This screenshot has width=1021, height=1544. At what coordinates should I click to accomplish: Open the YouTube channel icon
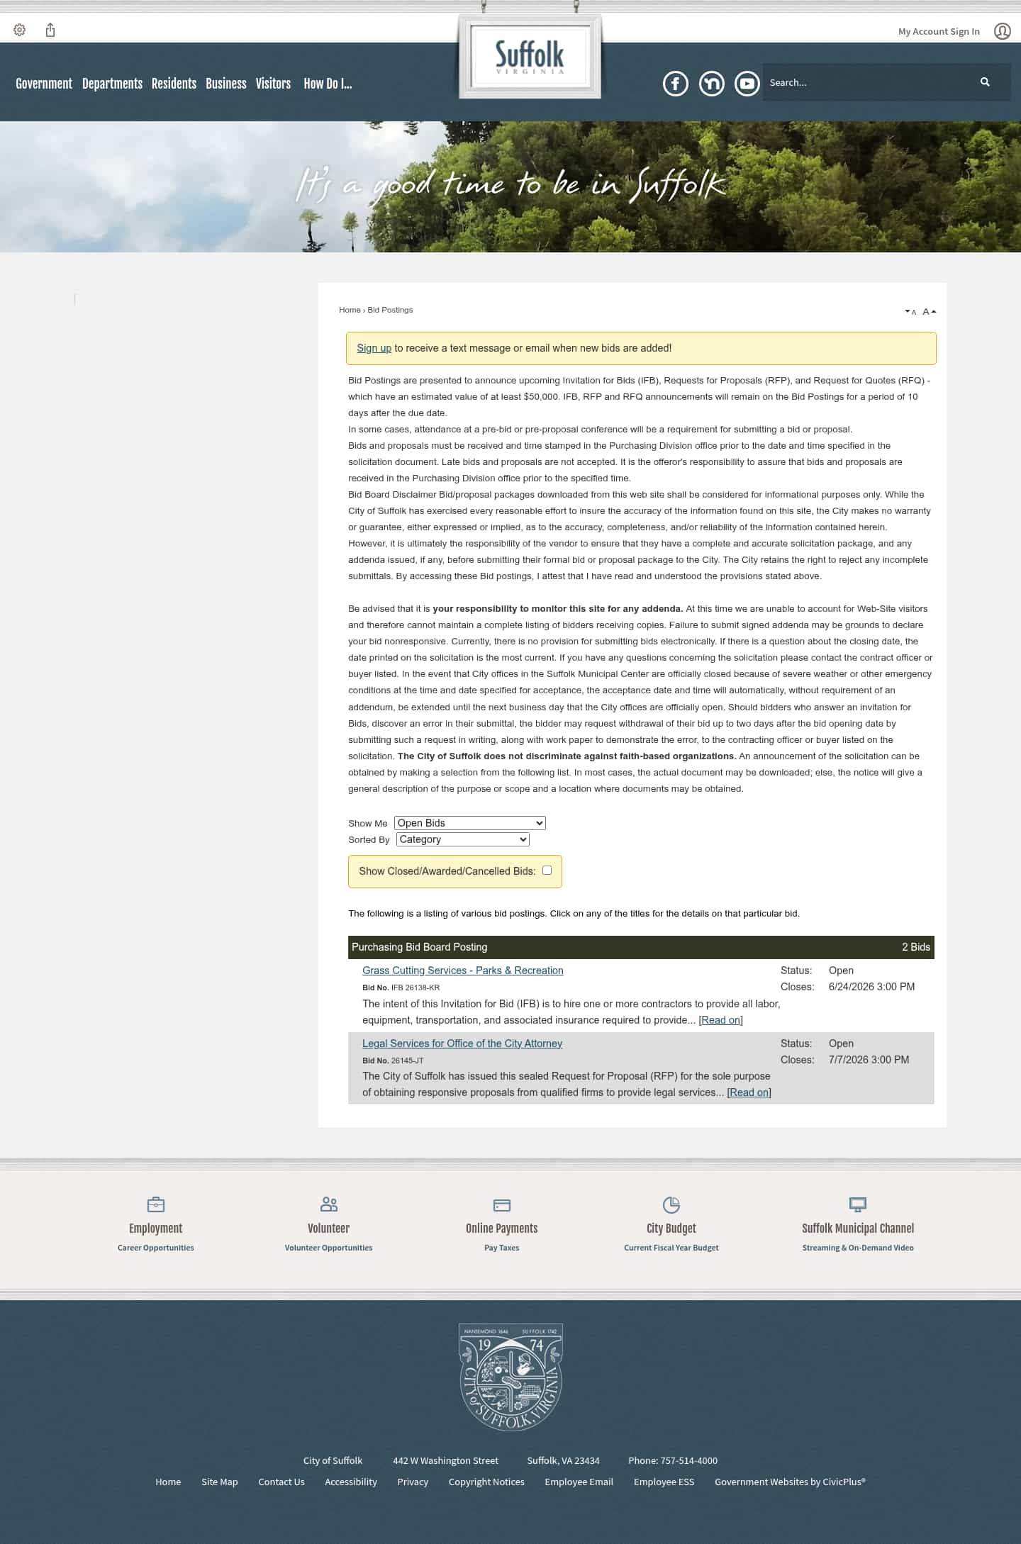click(x=747, y=84)
